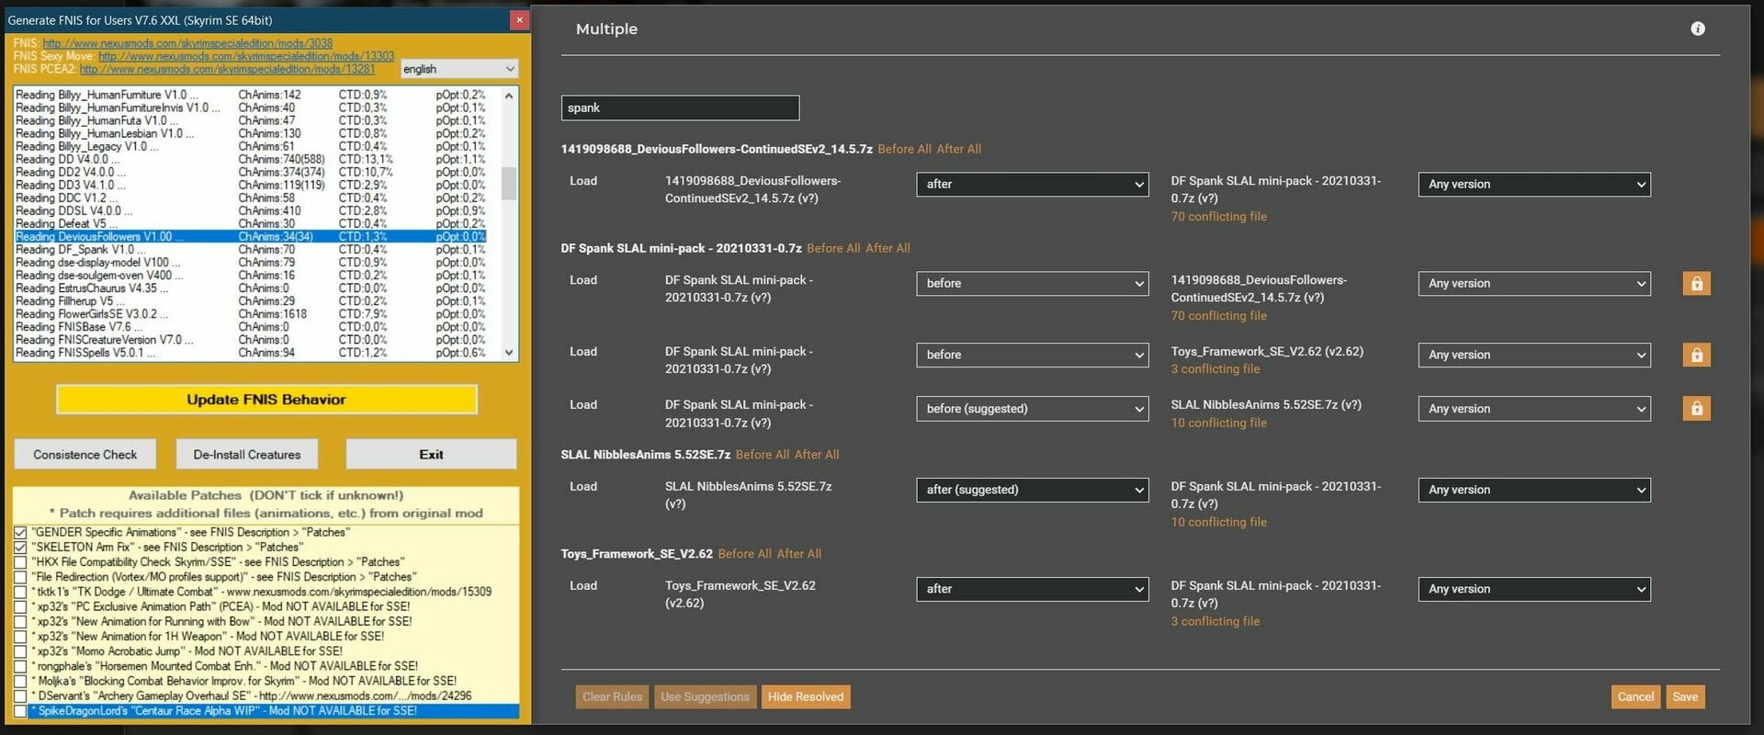
Task: Enable the File Redirection patch checkbox
Action: (x=20, y=577)
